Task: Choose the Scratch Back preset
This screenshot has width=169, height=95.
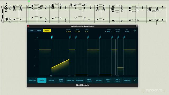Action: pyautogui.click(x=108, y=80)
